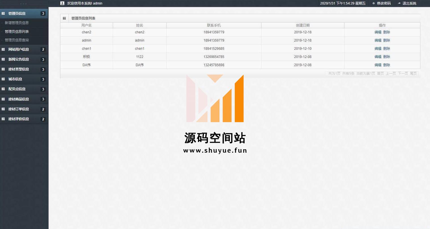This screenshot has height=229, width=430.
Task: Click the sidebar icon next to 建材订单信息
Action: 3,109
